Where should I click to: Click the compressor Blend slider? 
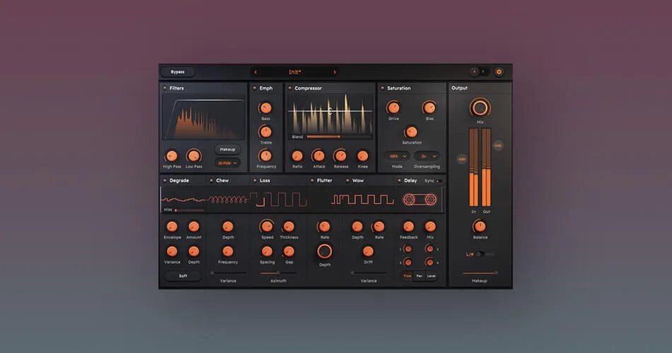point(338,137)
